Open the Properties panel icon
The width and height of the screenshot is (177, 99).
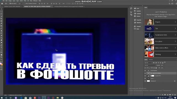coord(135,20)
